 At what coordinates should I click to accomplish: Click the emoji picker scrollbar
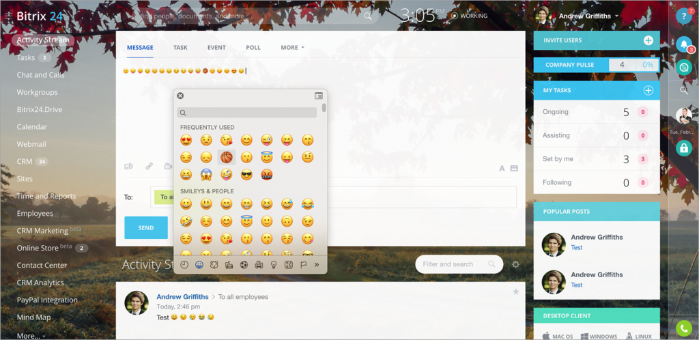point(324,107)
